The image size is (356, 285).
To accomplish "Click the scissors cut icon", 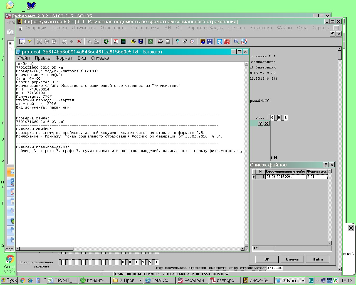I will [39, 41].
